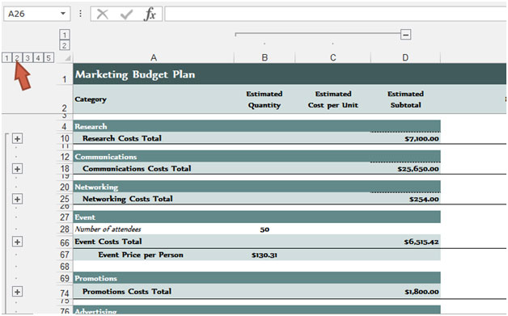Viewport: 508px width, 316px height.
Task: Select column A header
Action: (154, 58)
